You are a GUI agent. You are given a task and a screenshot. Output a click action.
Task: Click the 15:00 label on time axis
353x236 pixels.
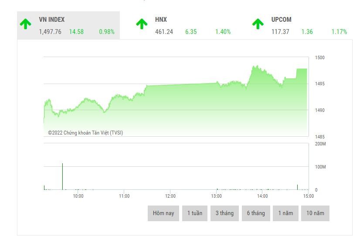308,196
